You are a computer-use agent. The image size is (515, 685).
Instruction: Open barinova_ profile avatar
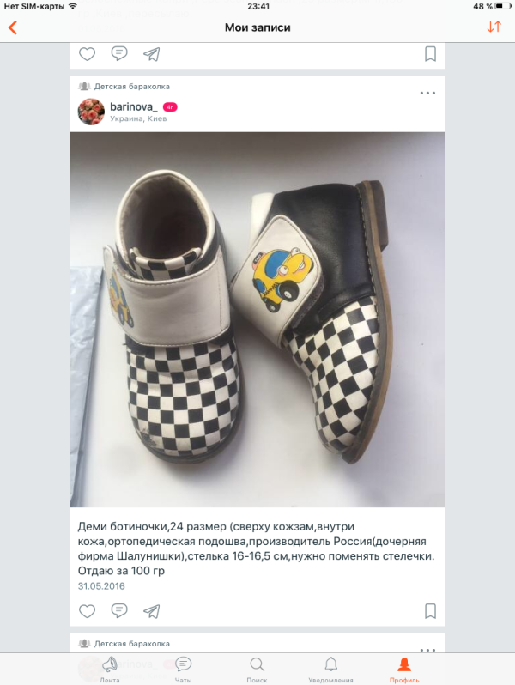[x=91, y=111]
